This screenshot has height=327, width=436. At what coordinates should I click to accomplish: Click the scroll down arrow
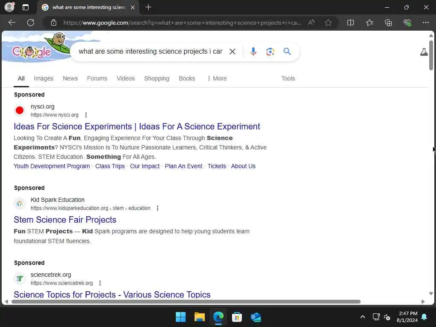click(431, 294)
